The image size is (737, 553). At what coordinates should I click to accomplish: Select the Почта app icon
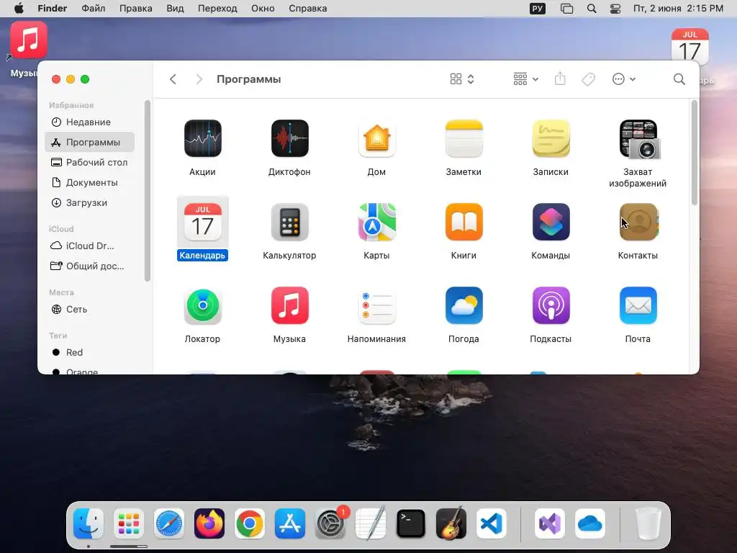(638, 305)
